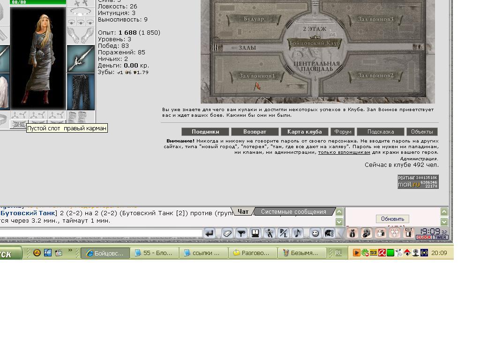Click the ICQ flower tray icon
The width and height of the screenshot is (480, 360).
click(x=365, y=253)
